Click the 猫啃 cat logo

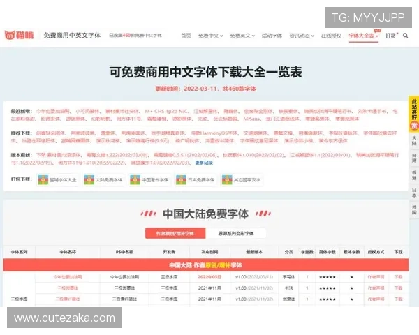click(20, 35)
